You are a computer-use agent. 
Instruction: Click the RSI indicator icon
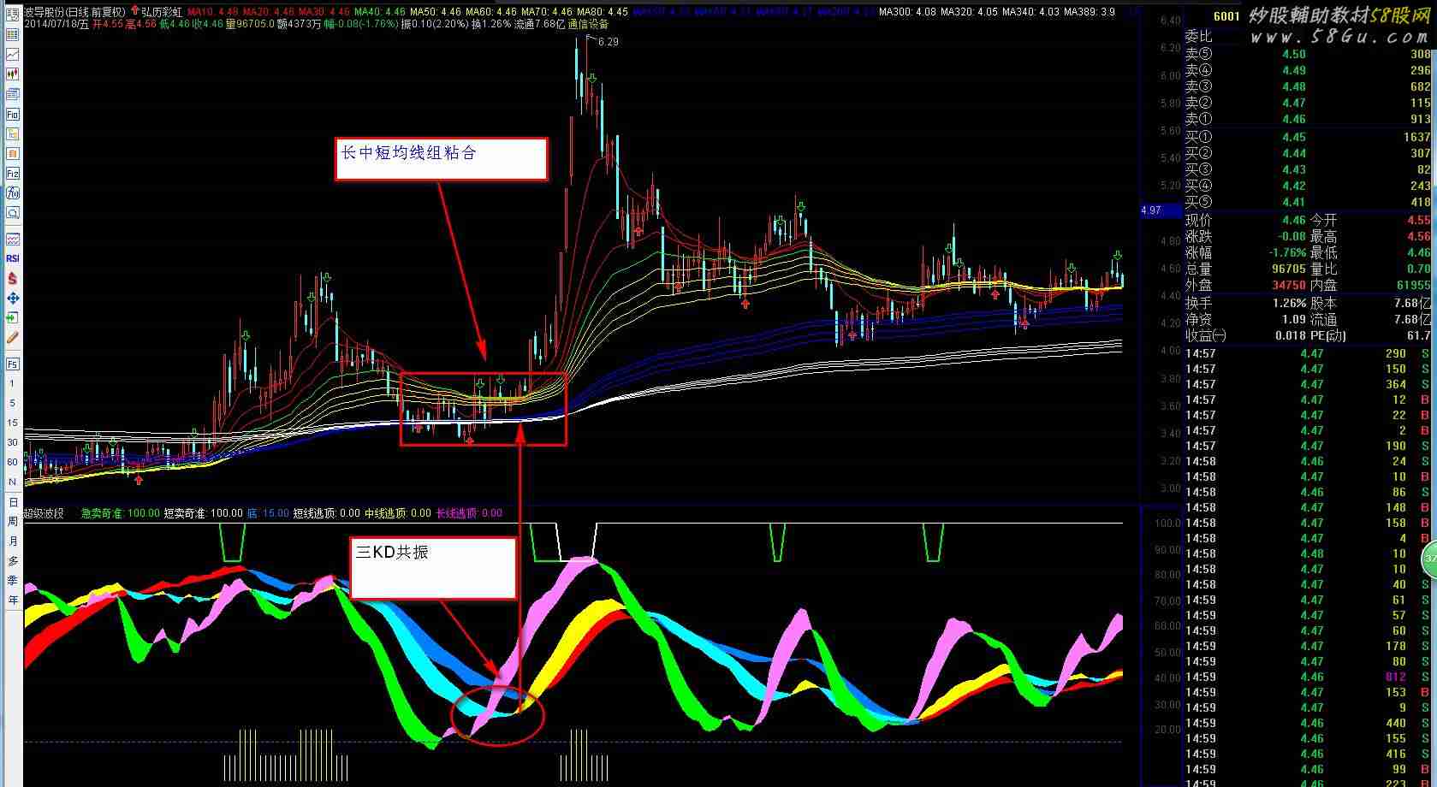(x=13, y=258)
